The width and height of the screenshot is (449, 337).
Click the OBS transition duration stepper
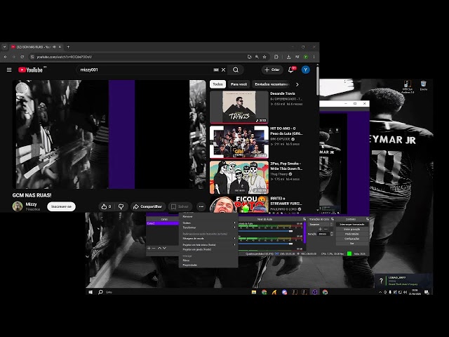332,234
